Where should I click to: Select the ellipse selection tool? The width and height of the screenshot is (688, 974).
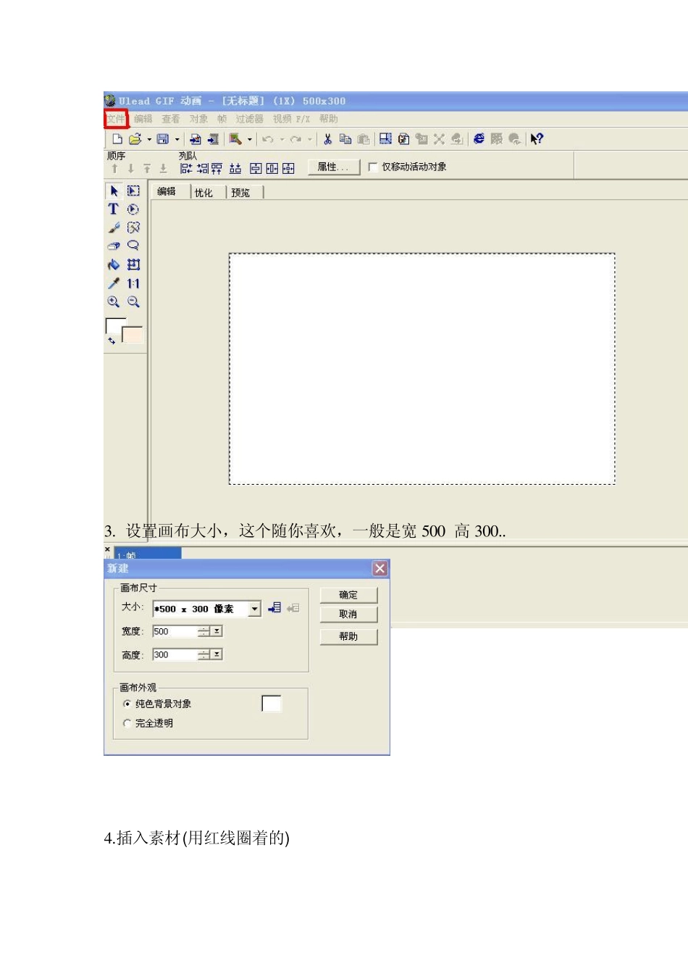click(x=133, y=209)
